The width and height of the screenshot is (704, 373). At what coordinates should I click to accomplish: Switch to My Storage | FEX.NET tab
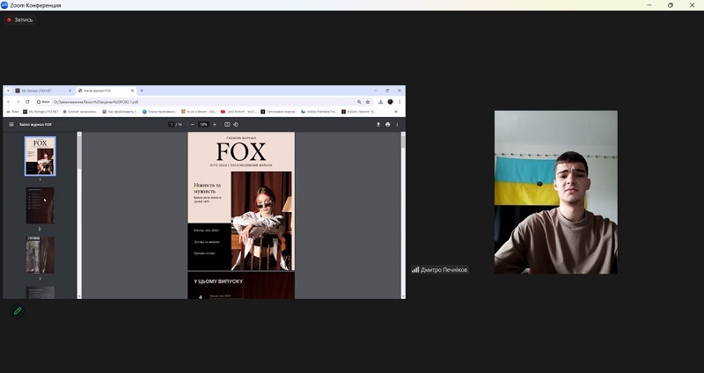(x=43, y=91)
